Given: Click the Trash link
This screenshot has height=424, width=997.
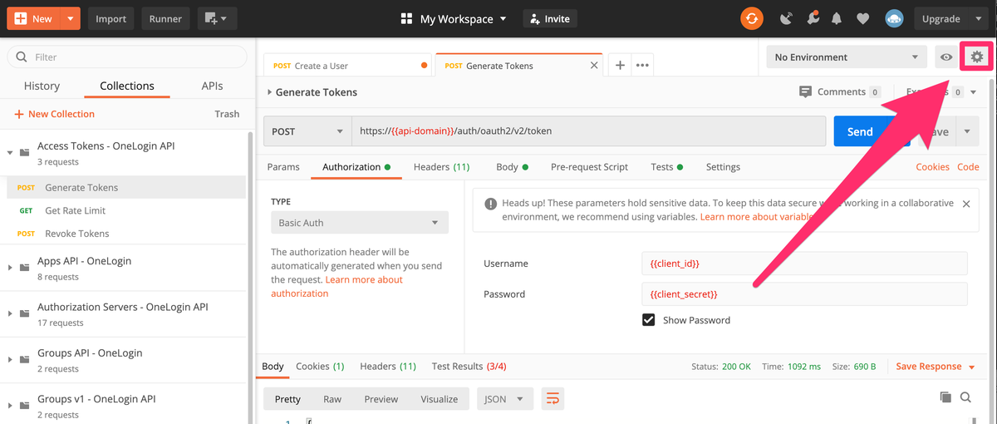Looking at the screenshot, I should click(x=227, y=114).
